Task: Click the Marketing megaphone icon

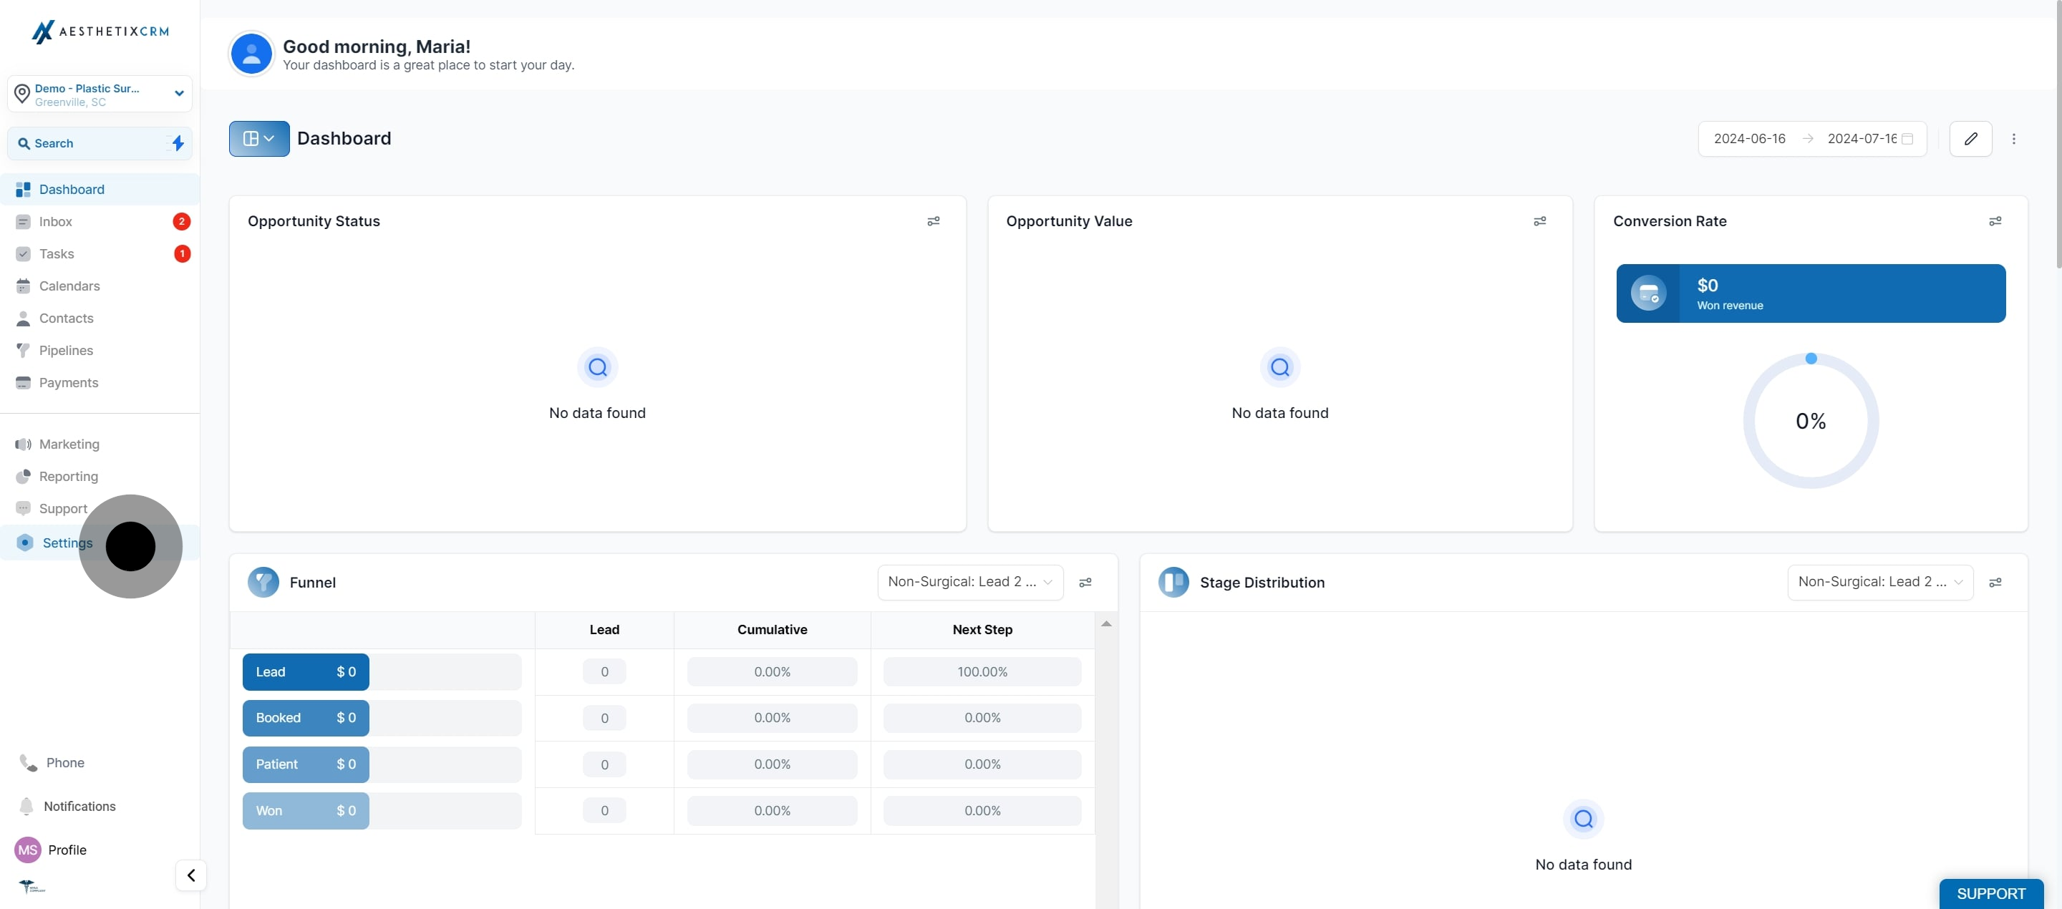Action: point(23,444)
